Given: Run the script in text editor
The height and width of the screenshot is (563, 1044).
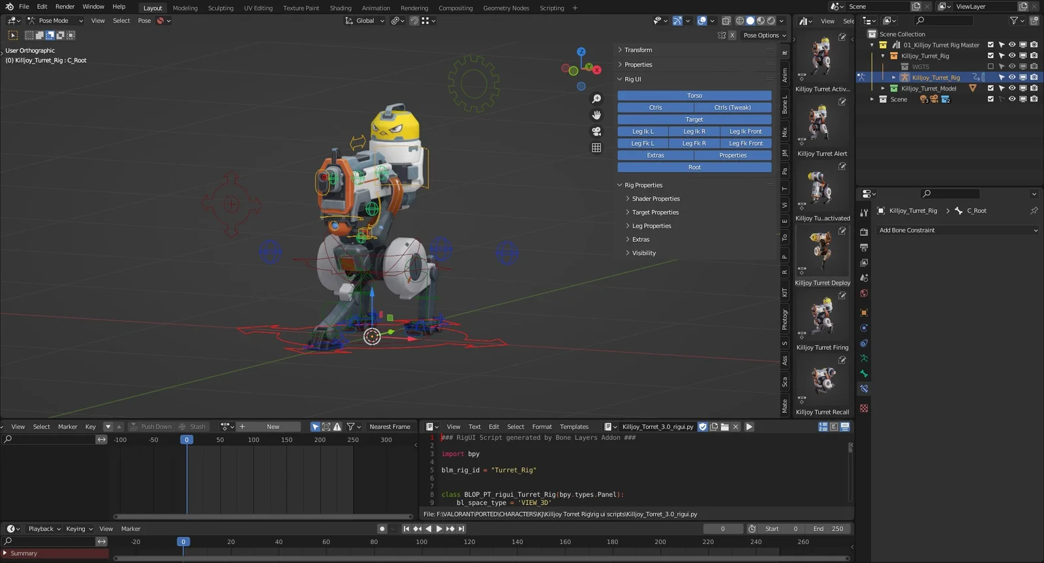Looking at the screenshot, I should tap(749, 427).
